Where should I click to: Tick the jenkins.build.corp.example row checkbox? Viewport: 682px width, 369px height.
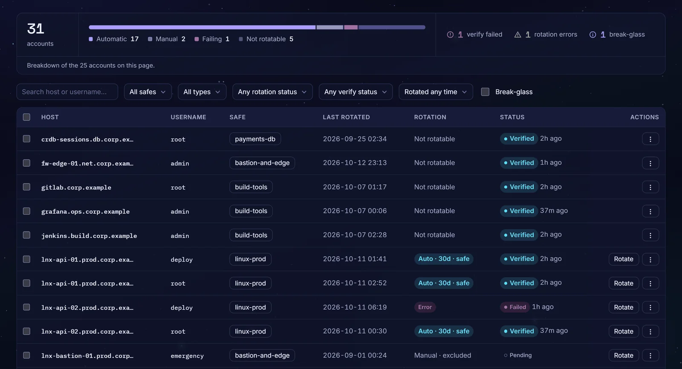coord(26,235)
